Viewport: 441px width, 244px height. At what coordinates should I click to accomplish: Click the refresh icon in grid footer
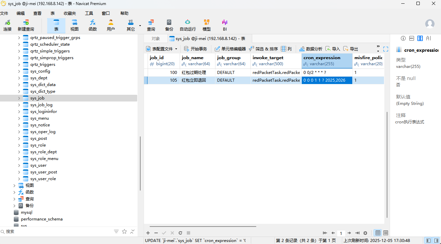tap(180, 233)
